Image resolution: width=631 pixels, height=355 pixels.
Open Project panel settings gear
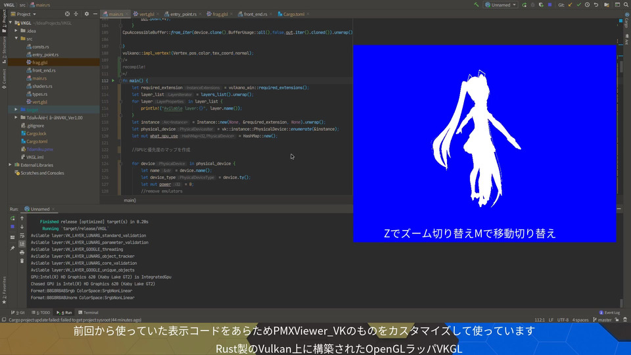(x=85, y=14)
